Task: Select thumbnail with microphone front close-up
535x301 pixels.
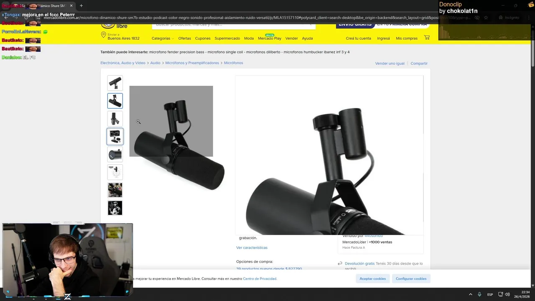Action: [115, 154]
